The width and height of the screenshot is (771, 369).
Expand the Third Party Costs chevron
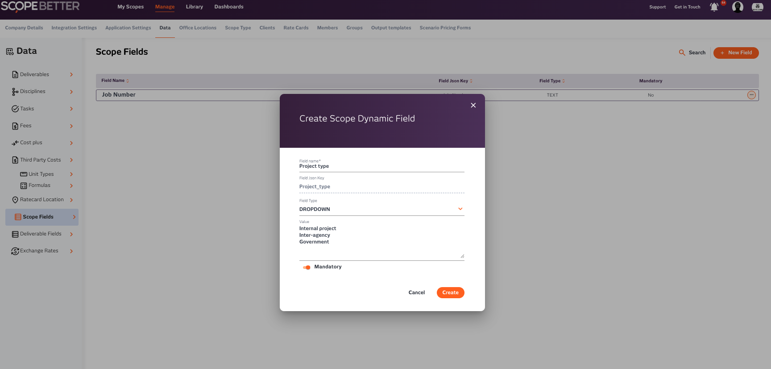[71, 160]
